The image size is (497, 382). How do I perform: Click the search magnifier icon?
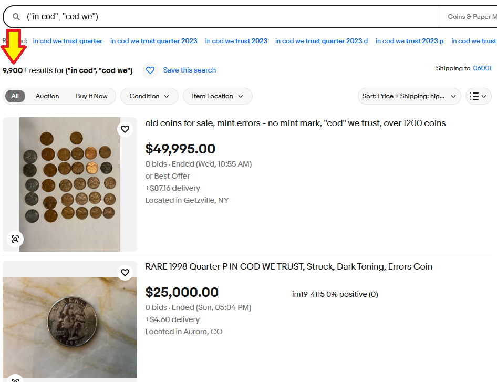click(16, 17)
